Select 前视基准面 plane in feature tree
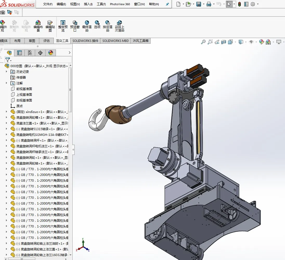This screenshot has height=260, width=285. pos(24,89)
